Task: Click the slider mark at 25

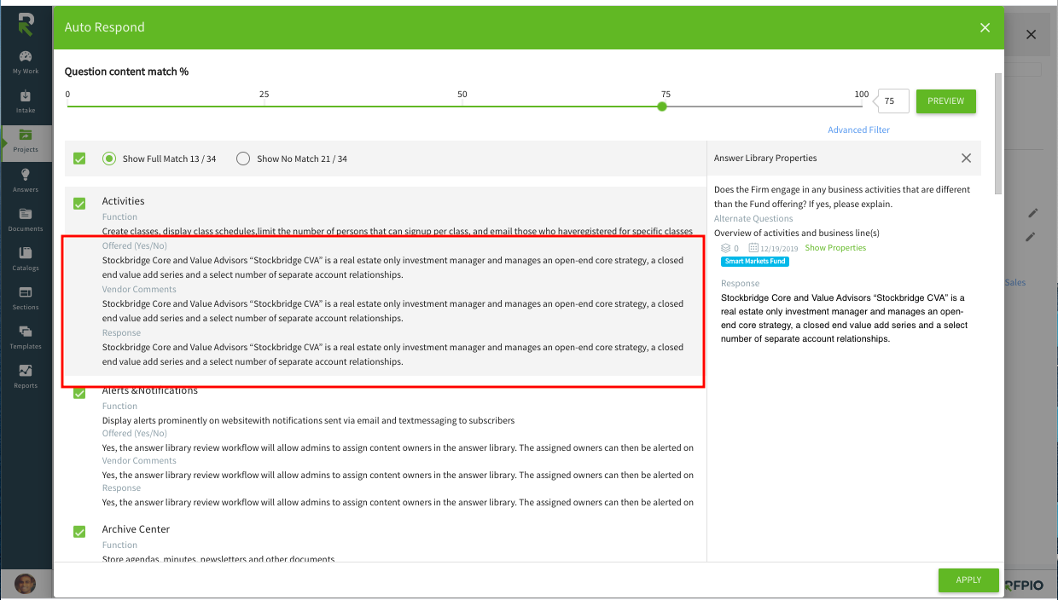Action: (264, 95)
